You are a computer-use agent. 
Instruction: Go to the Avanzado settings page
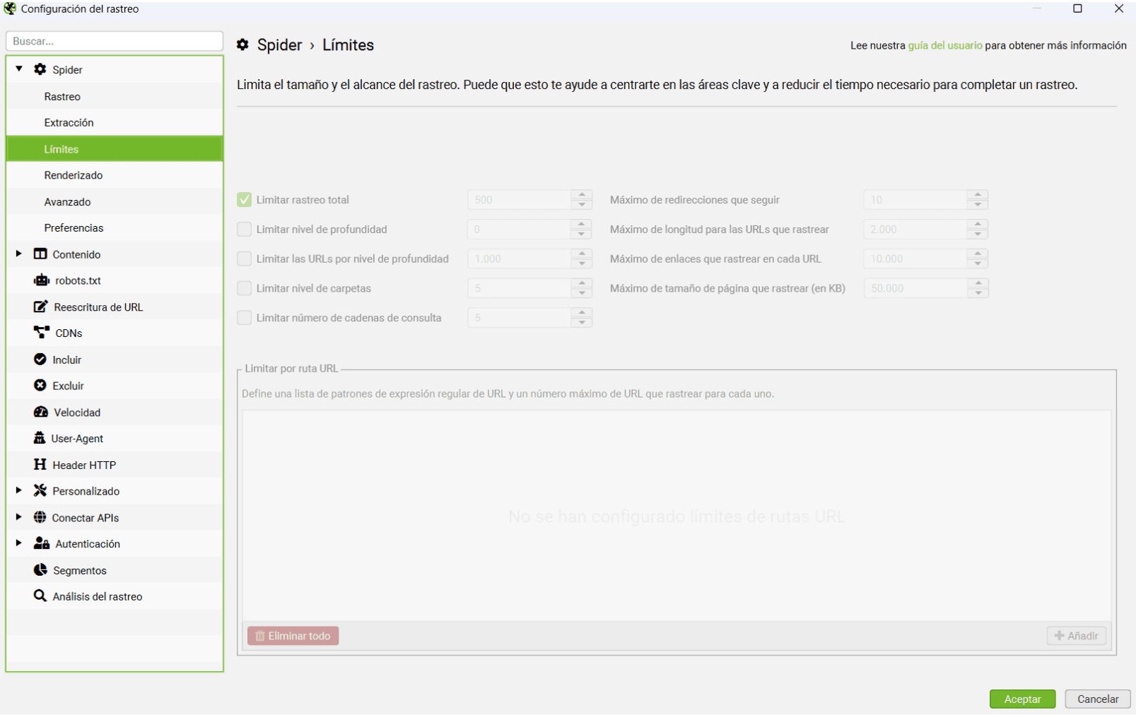tap(67, 202)
